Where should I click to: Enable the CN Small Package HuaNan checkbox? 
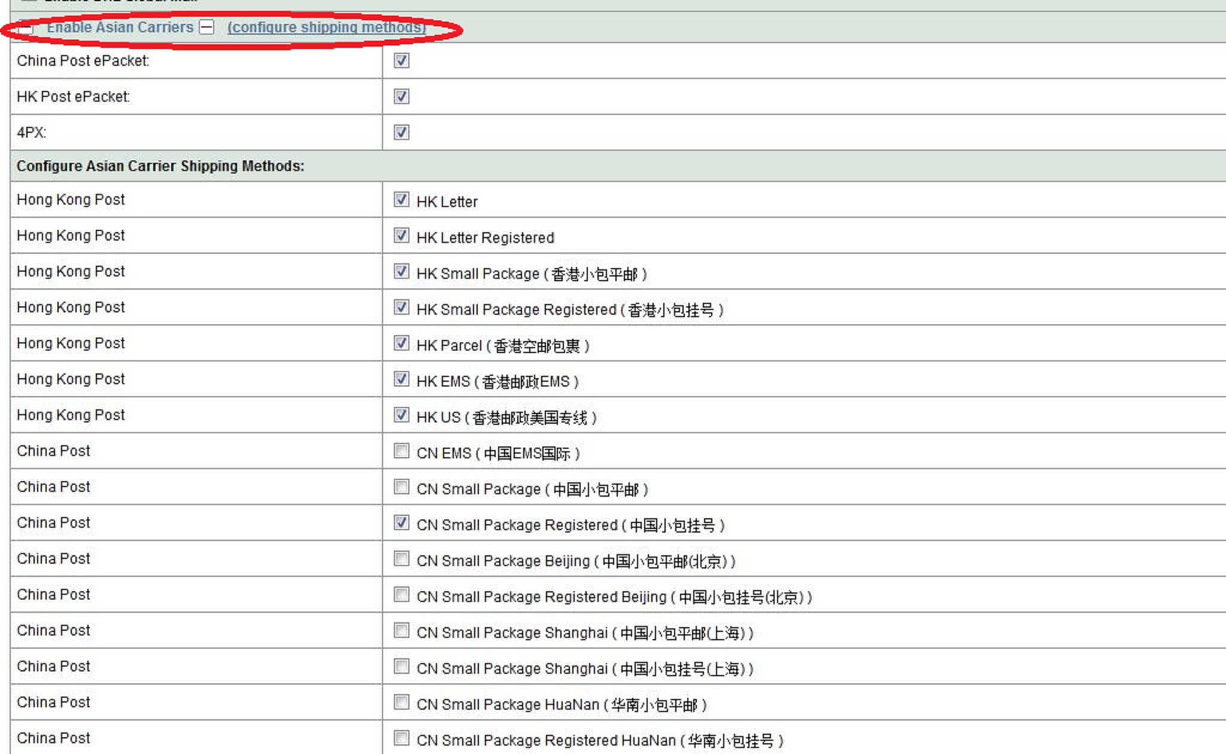402,702
